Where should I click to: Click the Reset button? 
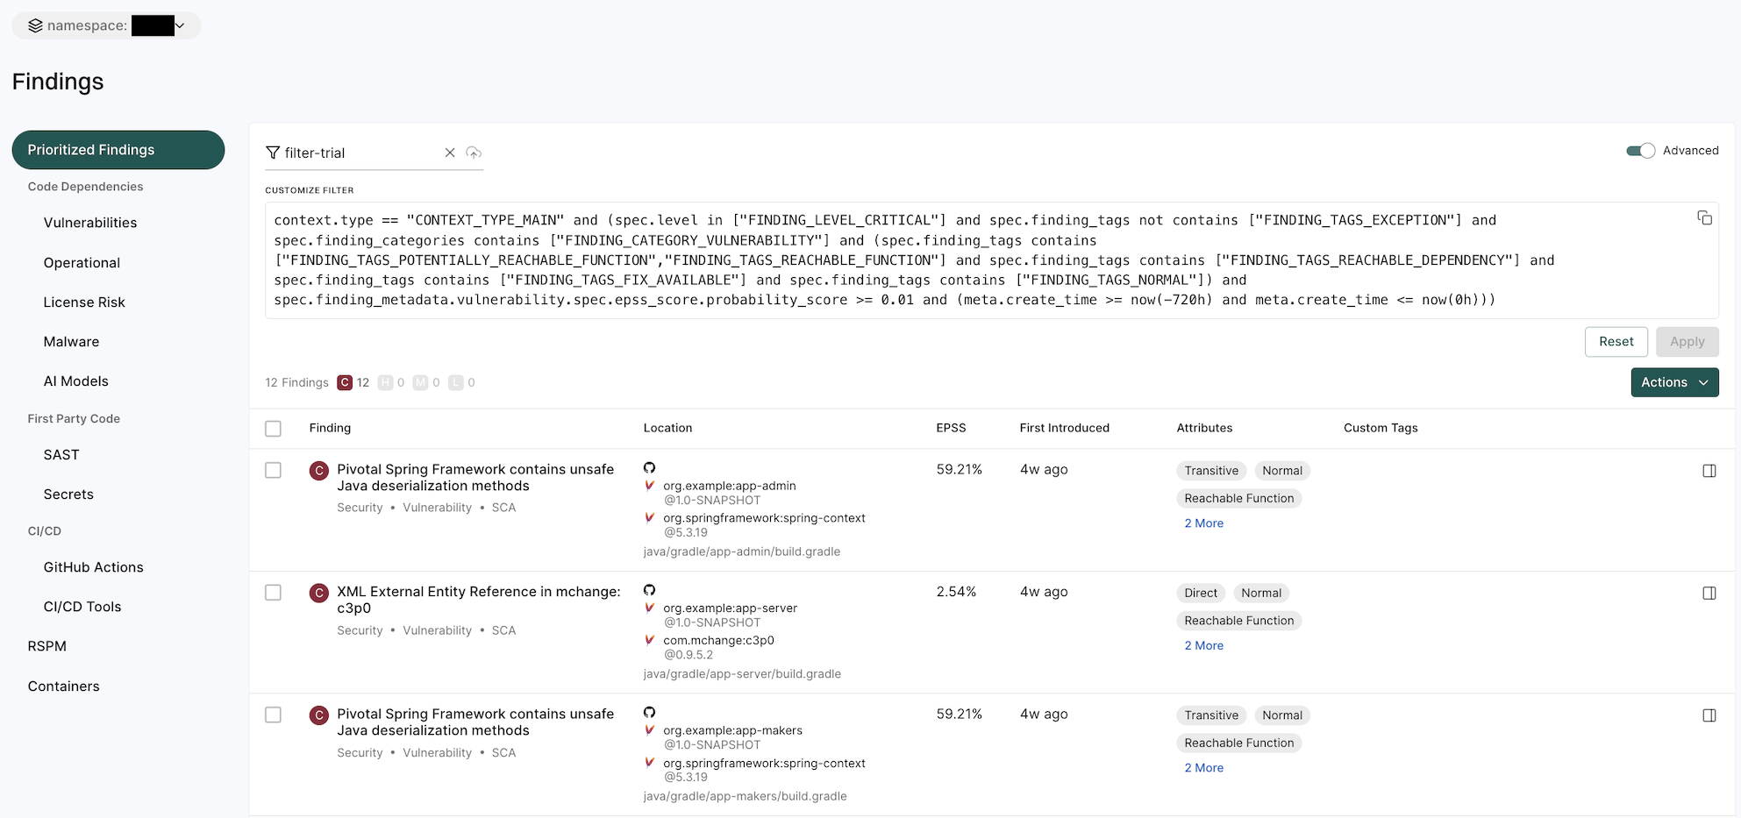point(1616,342)
